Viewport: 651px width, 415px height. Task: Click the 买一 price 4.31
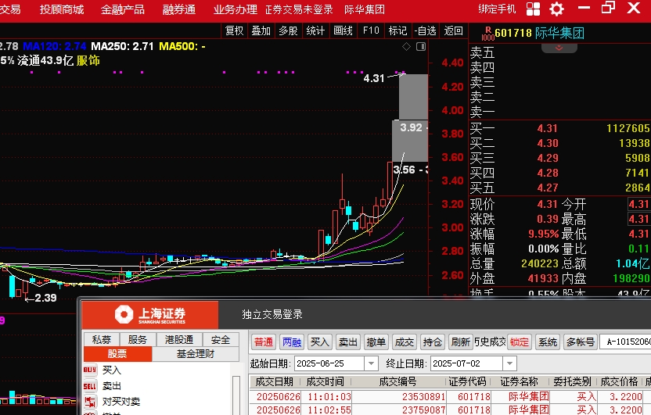click(547, 128)
